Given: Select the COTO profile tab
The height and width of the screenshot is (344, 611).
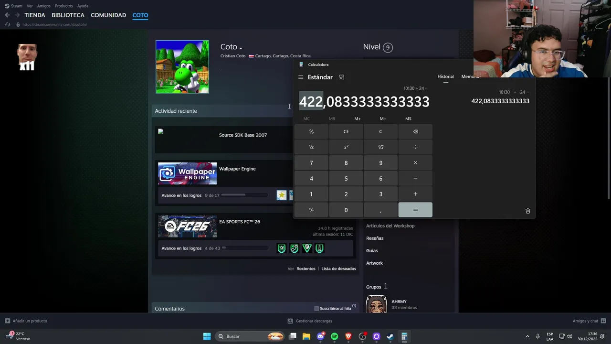Looking at the screenshot, I should click(x=140, y=15).
